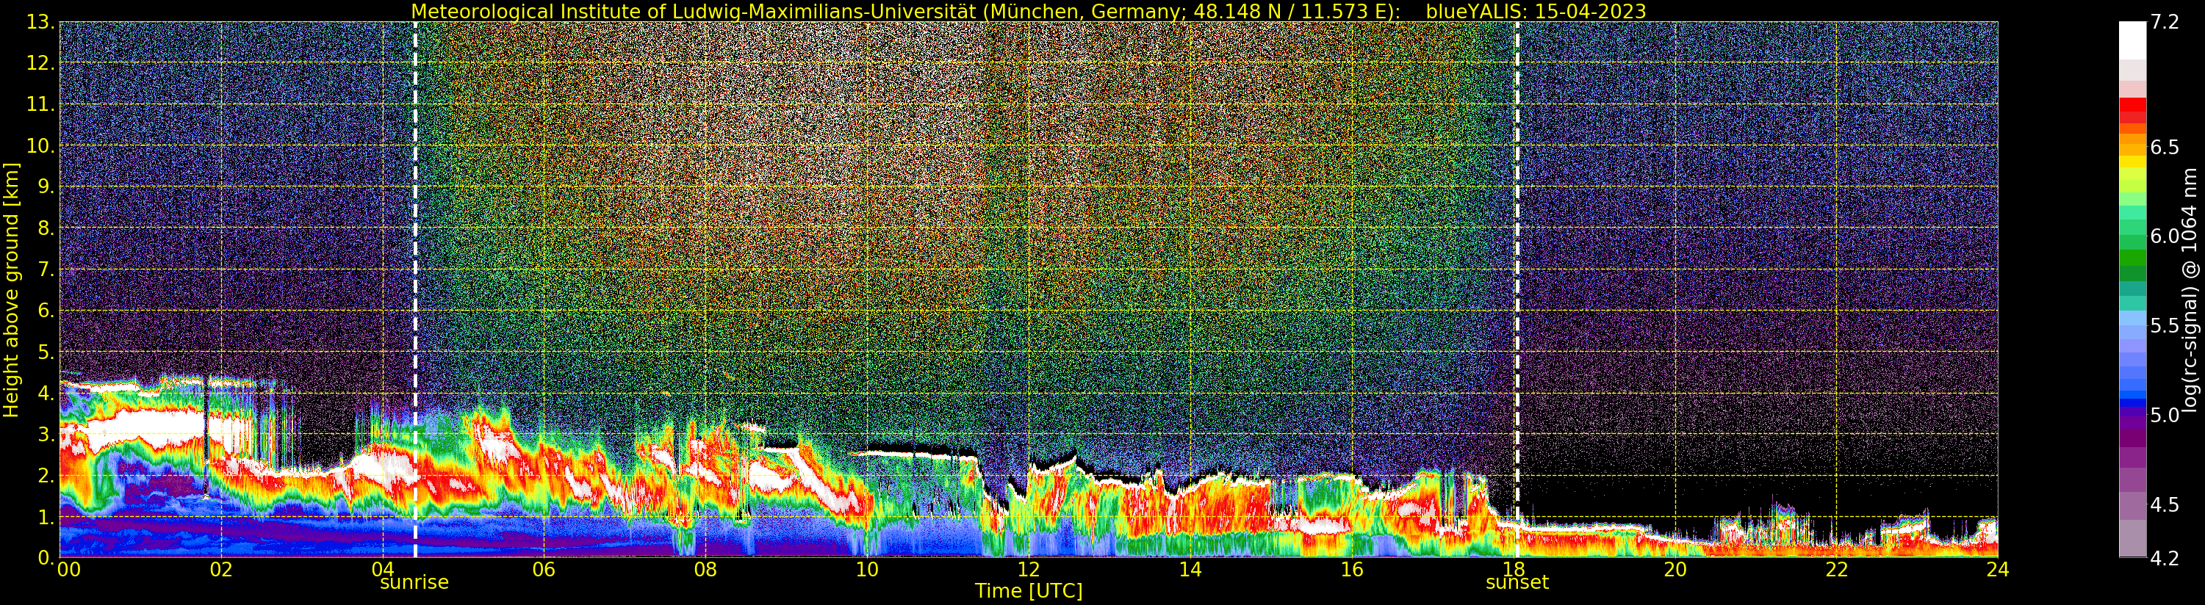The image size is (2205, 605).
Task: Click the colorbar value '6.0'
Action: 2165,236
